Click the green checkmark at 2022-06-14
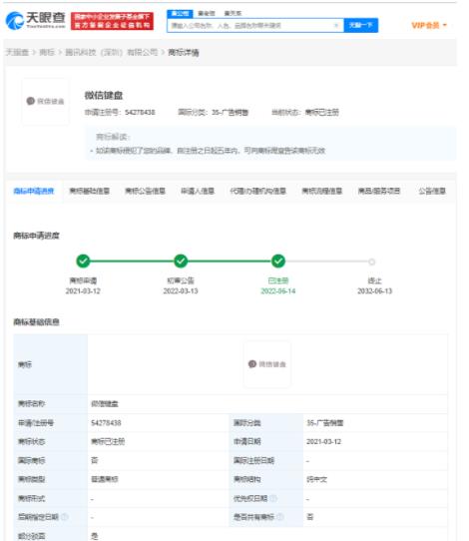This screenshot has height=541, width=469. pyautogui.click(x=278, y=262)
